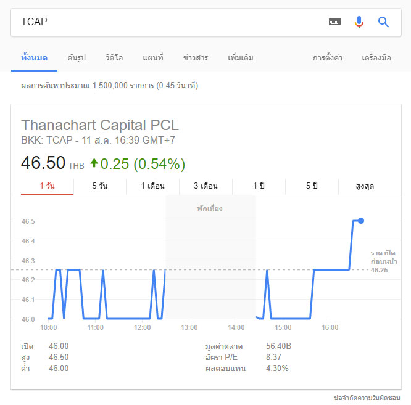
Task: Switch to ค้นรูป image search tab
Action: (x=77, y=58)
